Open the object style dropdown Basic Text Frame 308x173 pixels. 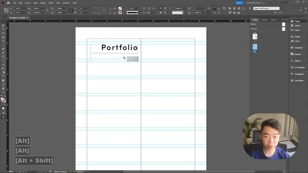tap(281, 9)
